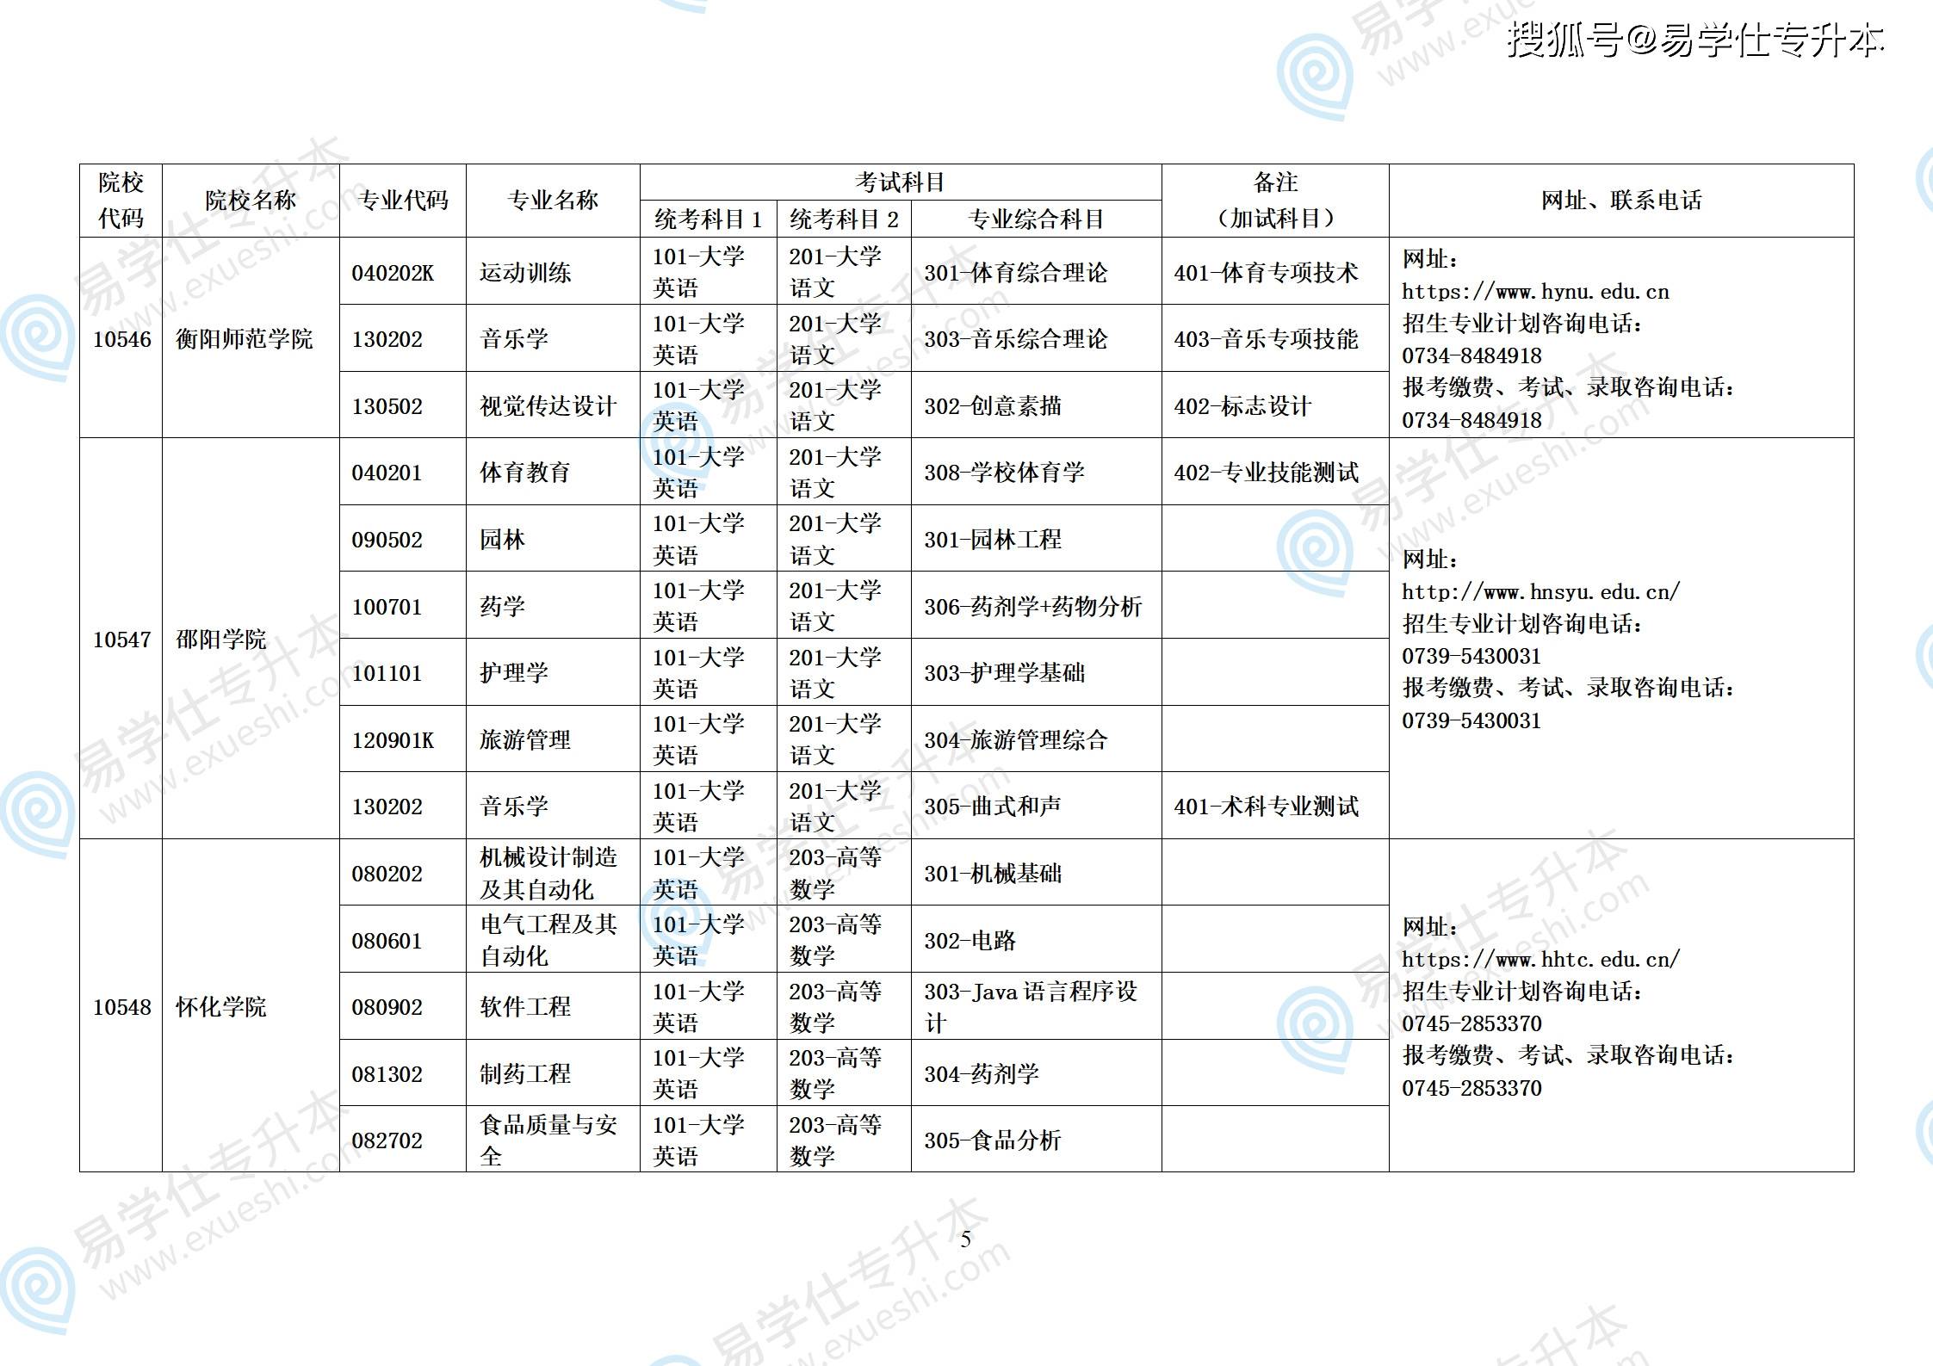Click major code 082702
1933x1366 pixels.
tap(387, 1140)
